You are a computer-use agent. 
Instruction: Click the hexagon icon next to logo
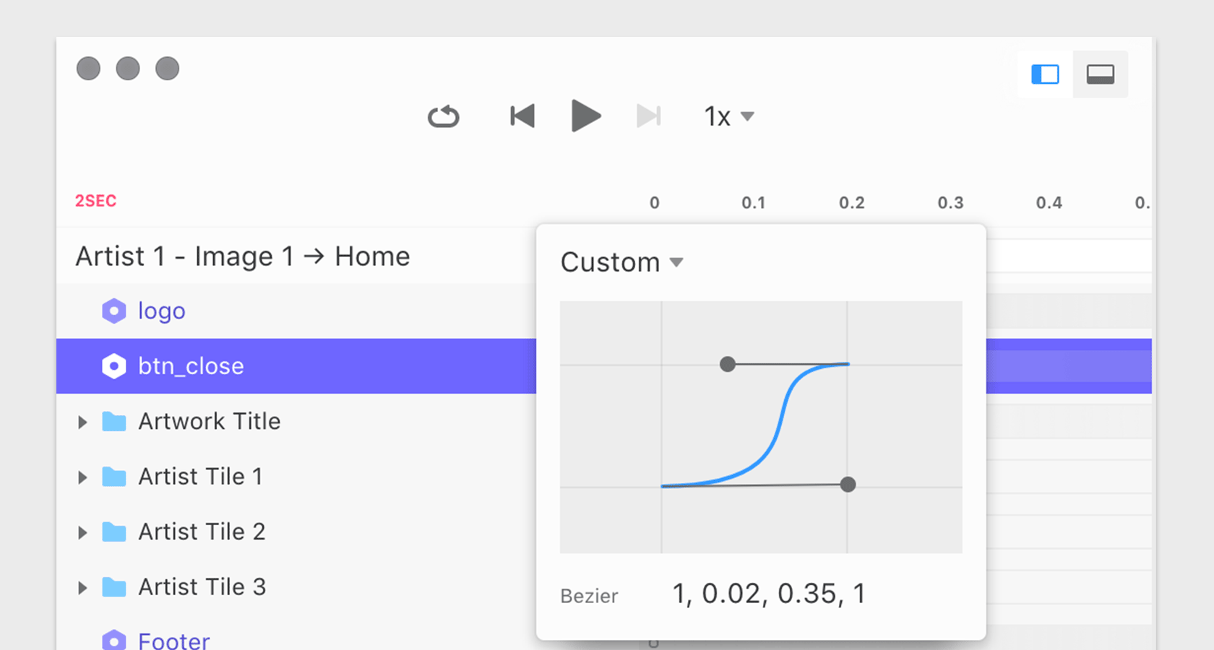pos(113,311)
